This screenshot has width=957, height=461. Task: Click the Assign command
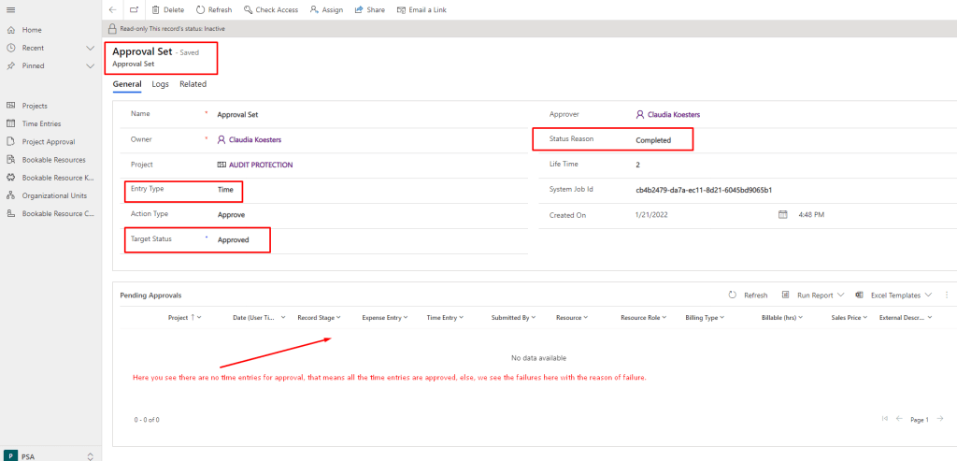click(326, 9)
